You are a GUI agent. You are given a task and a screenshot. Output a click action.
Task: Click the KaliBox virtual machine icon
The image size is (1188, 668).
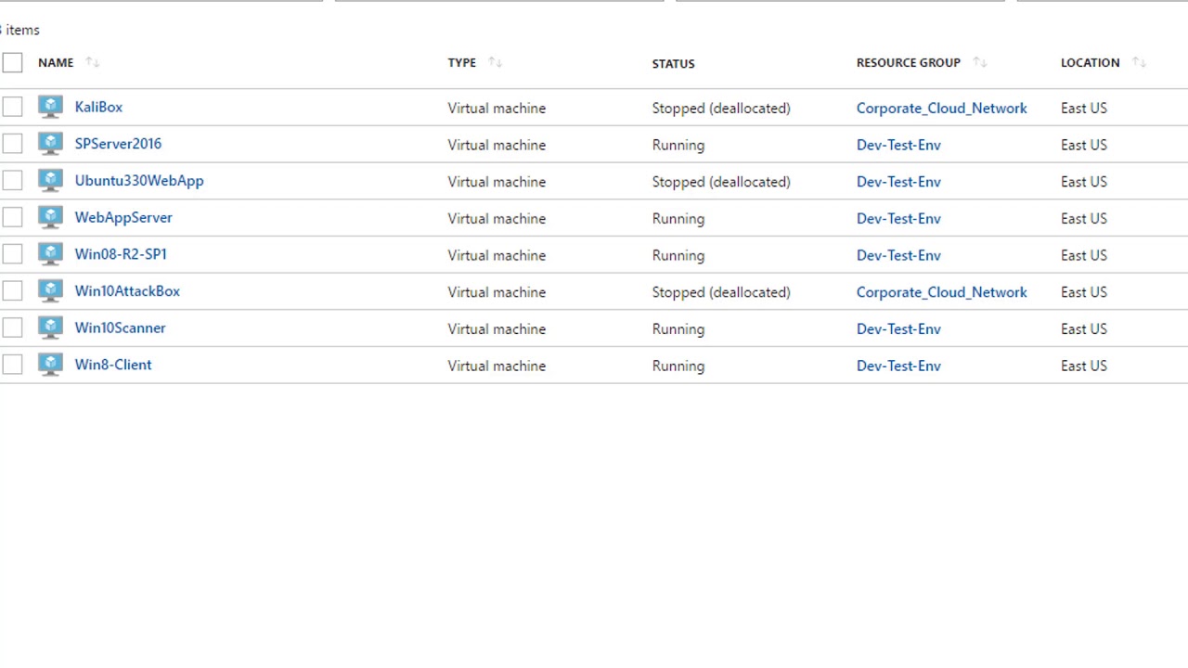click(x=50, y=107)
